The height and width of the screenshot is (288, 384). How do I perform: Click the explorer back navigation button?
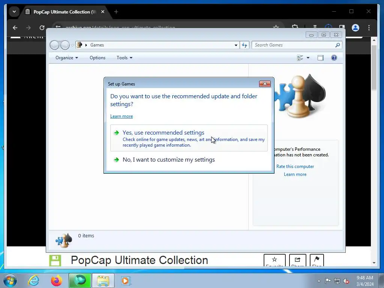(x=54, y=45)
